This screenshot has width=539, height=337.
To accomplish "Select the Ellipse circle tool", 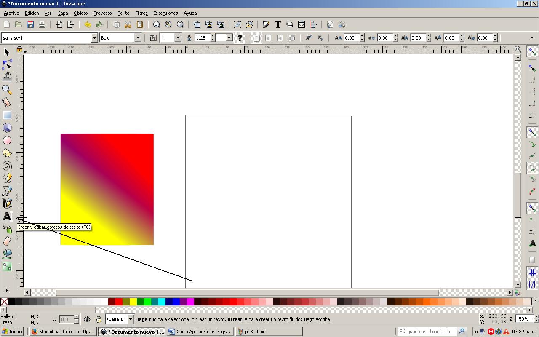I will point(7,140).
